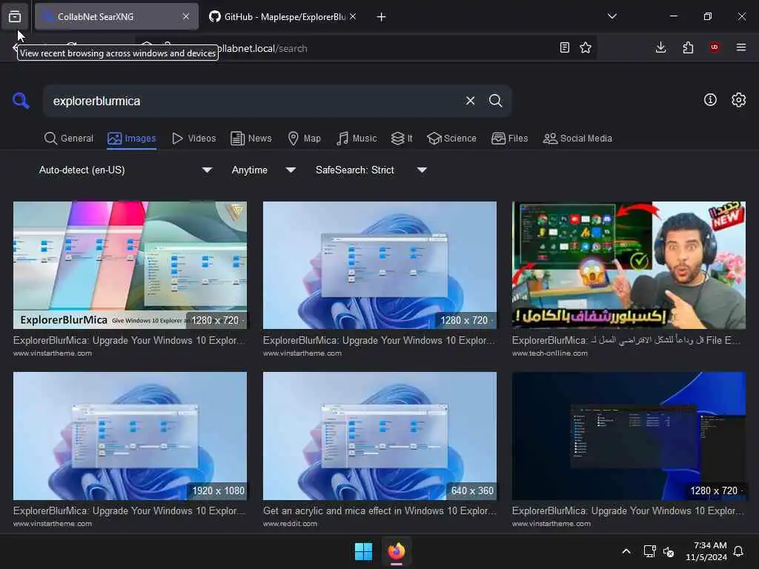Open the Arabic YouTuber thumbnail image
This screenshot has width=759, height=569.
[629, 265]
